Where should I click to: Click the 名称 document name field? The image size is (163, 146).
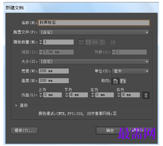(94, 23)
